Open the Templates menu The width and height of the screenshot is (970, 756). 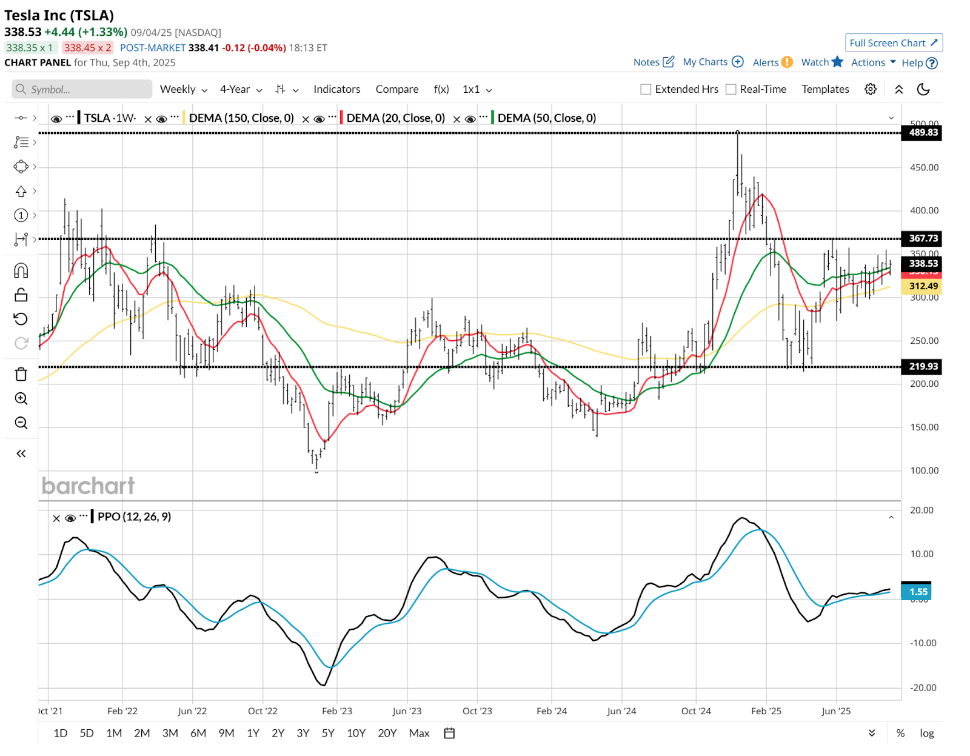825,89
